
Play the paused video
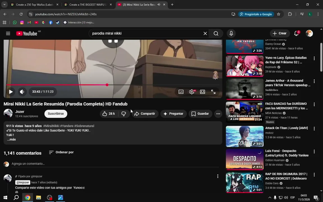tap(11, 92)
